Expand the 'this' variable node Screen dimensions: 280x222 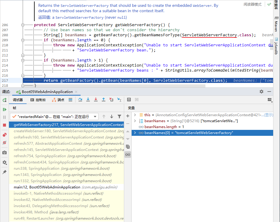click(135, 115)
